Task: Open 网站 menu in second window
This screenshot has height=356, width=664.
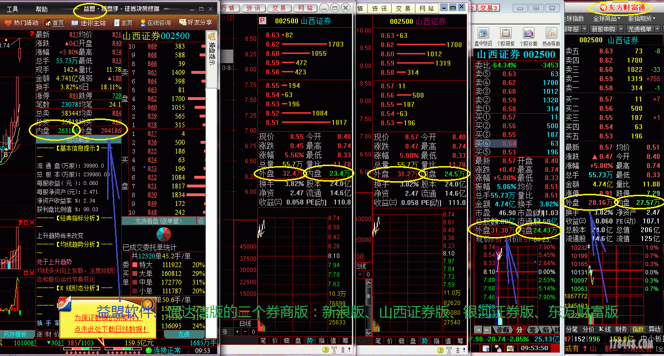Action: (x=305, y=8)
